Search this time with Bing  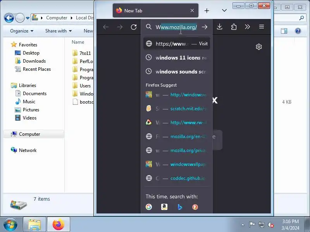179,207
